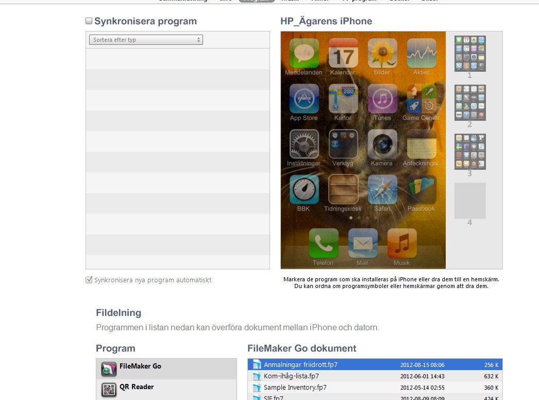Select the Passbook app icon
This screenshot has height=400, width=539.
pos(422,189)
